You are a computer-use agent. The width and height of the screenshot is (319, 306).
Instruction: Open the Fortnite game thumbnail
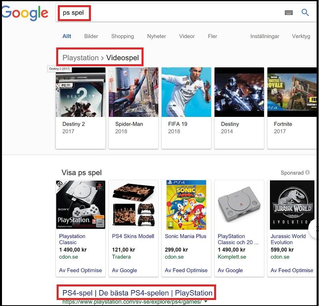[292, 92]
